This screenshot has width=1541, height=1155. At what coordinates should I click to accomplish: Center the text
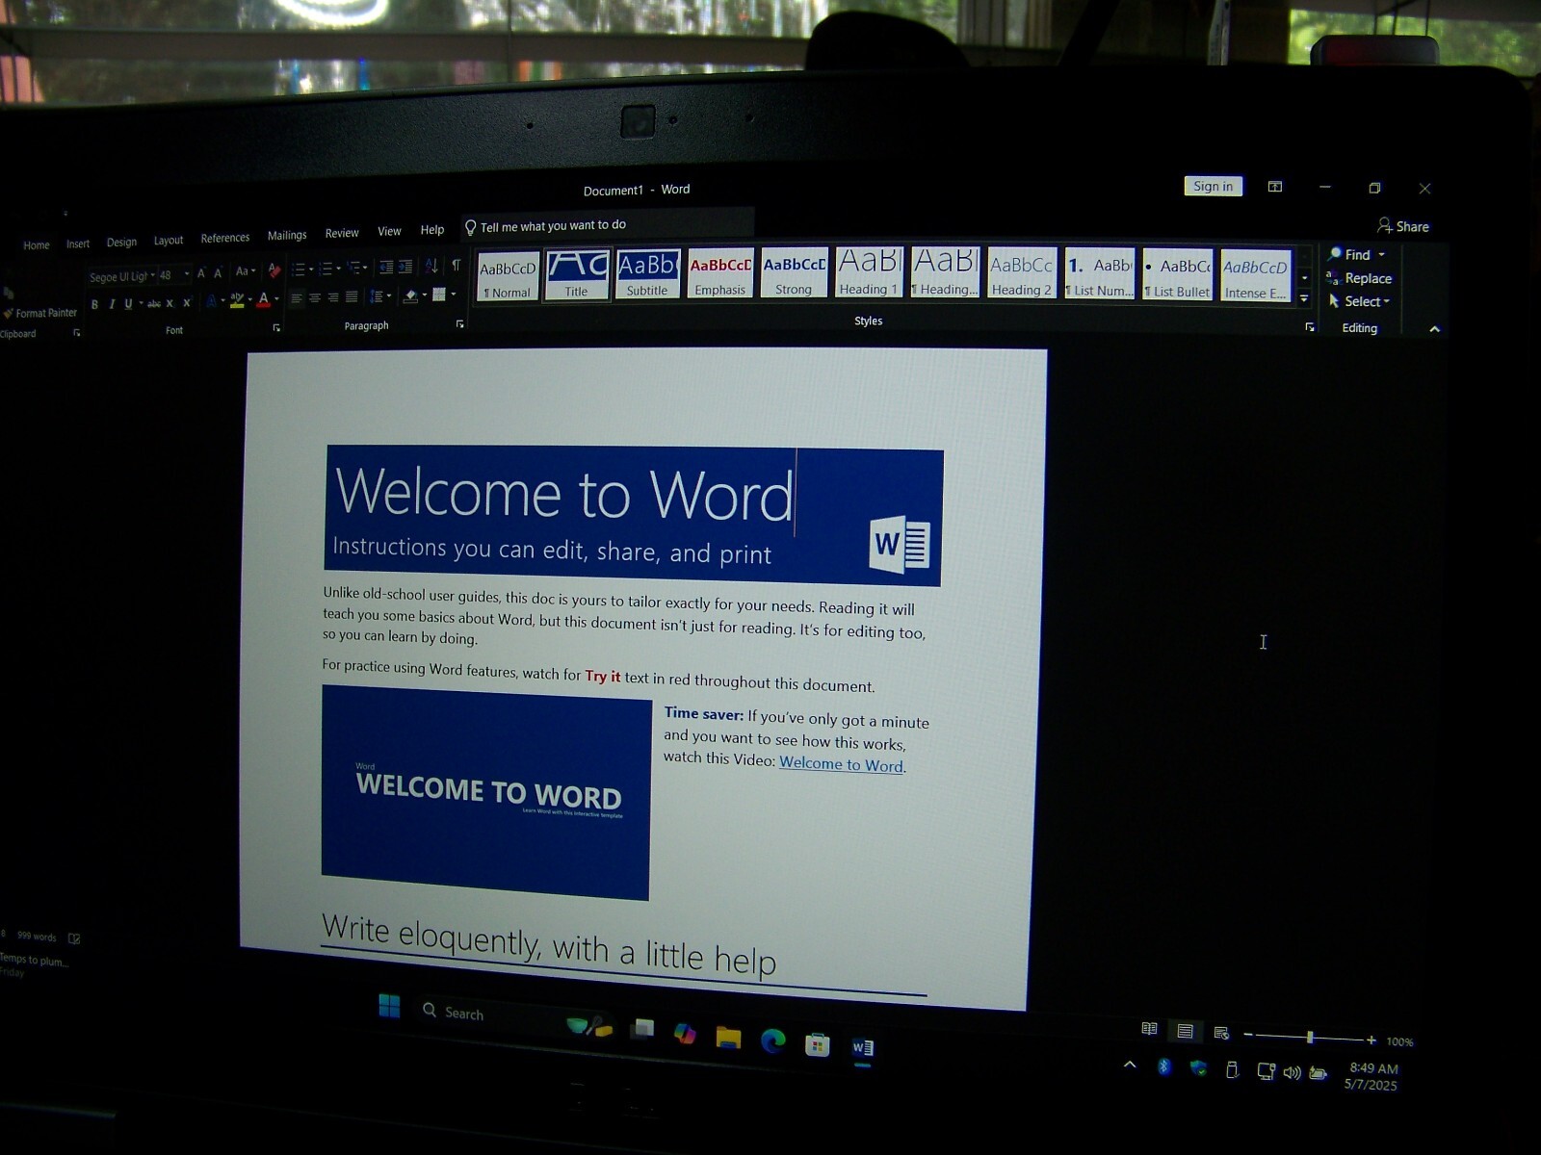[315, 298]
